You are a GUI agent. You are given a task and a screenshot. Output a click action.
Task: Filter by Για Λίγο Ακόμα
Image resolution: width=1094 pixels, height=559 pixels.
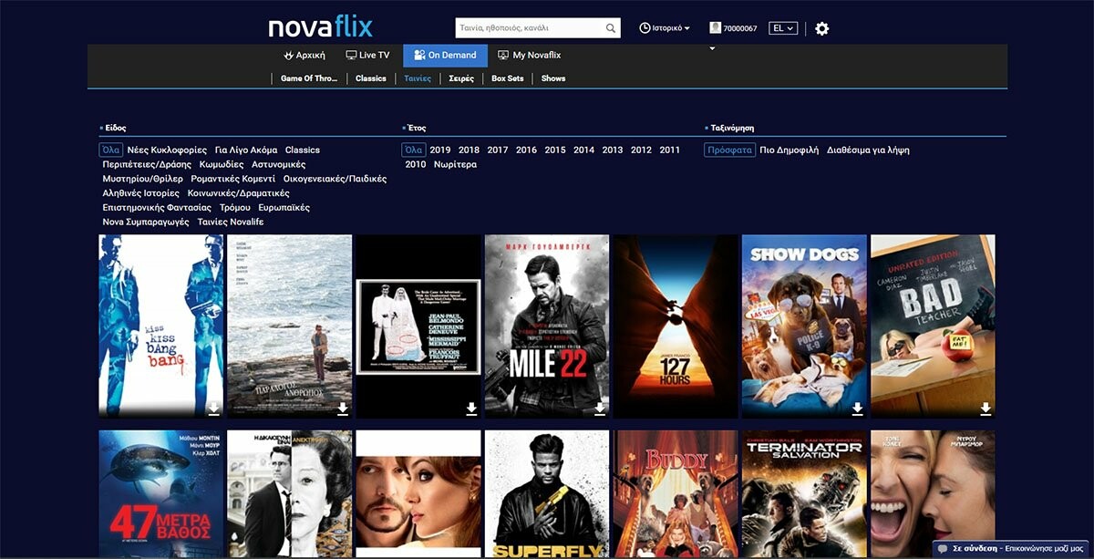246,150
